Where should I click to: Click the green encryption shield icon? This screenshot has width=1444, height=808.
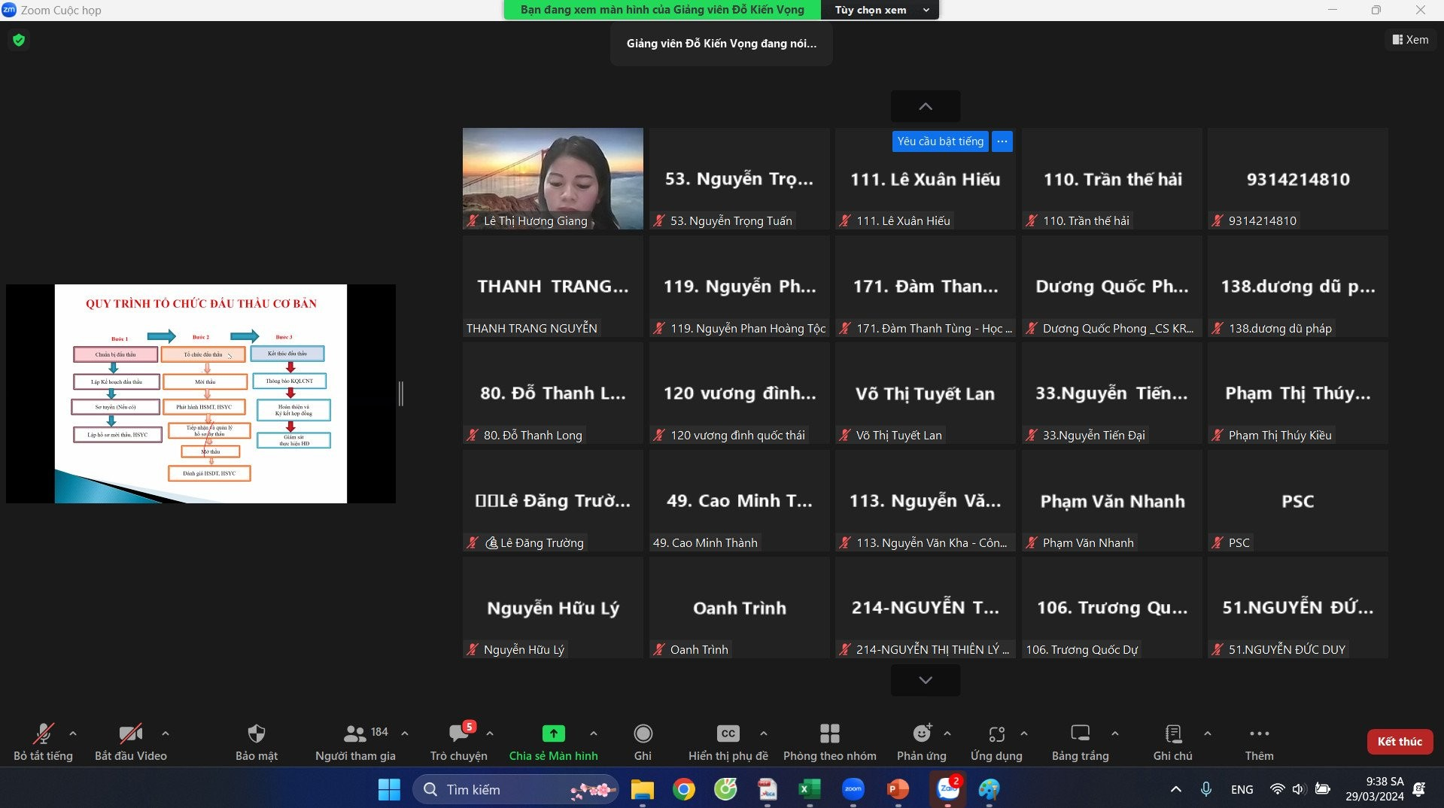click(19, 40)
